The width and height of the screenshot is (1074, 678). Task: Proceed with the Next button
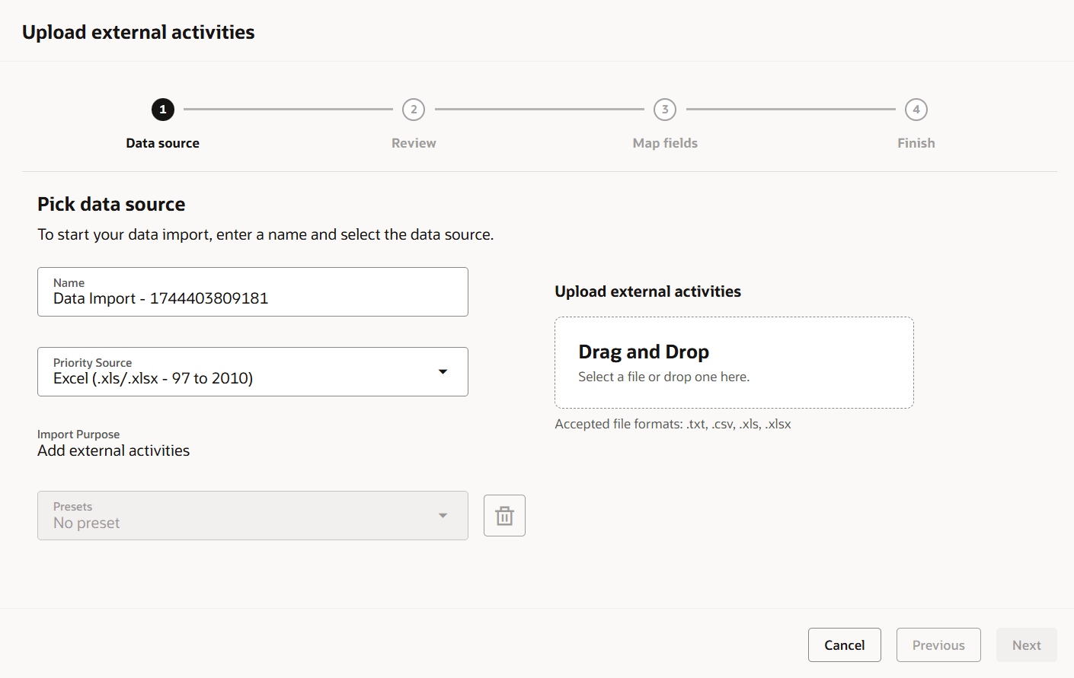pyautogui.click(x=1026, y=645)
